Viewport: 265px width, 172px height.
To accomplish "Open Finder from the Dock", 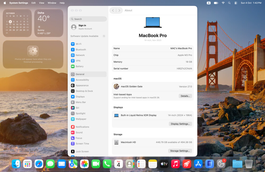I will point(16,164).
